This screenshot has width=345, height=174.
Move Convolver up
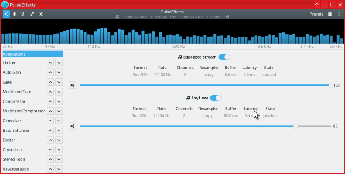tap(50, 121)
